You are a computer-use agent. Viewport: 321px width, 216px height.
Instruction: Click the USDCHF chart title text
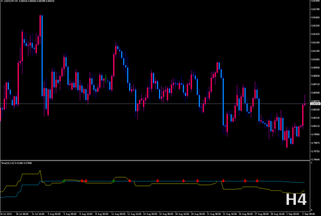coord(11,1)
